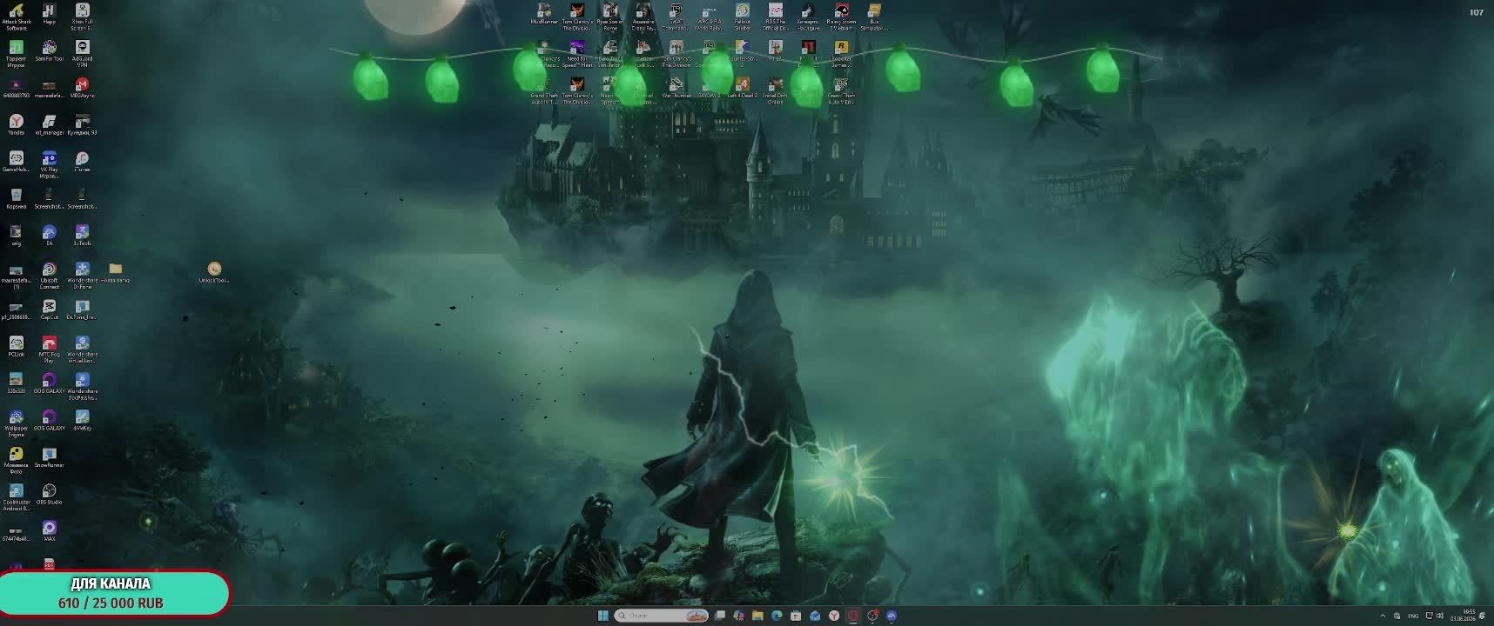The image size is (1494, 626).
Task: Click the taskbar search box
Action: pyautogui.click(x=661, y=616)
